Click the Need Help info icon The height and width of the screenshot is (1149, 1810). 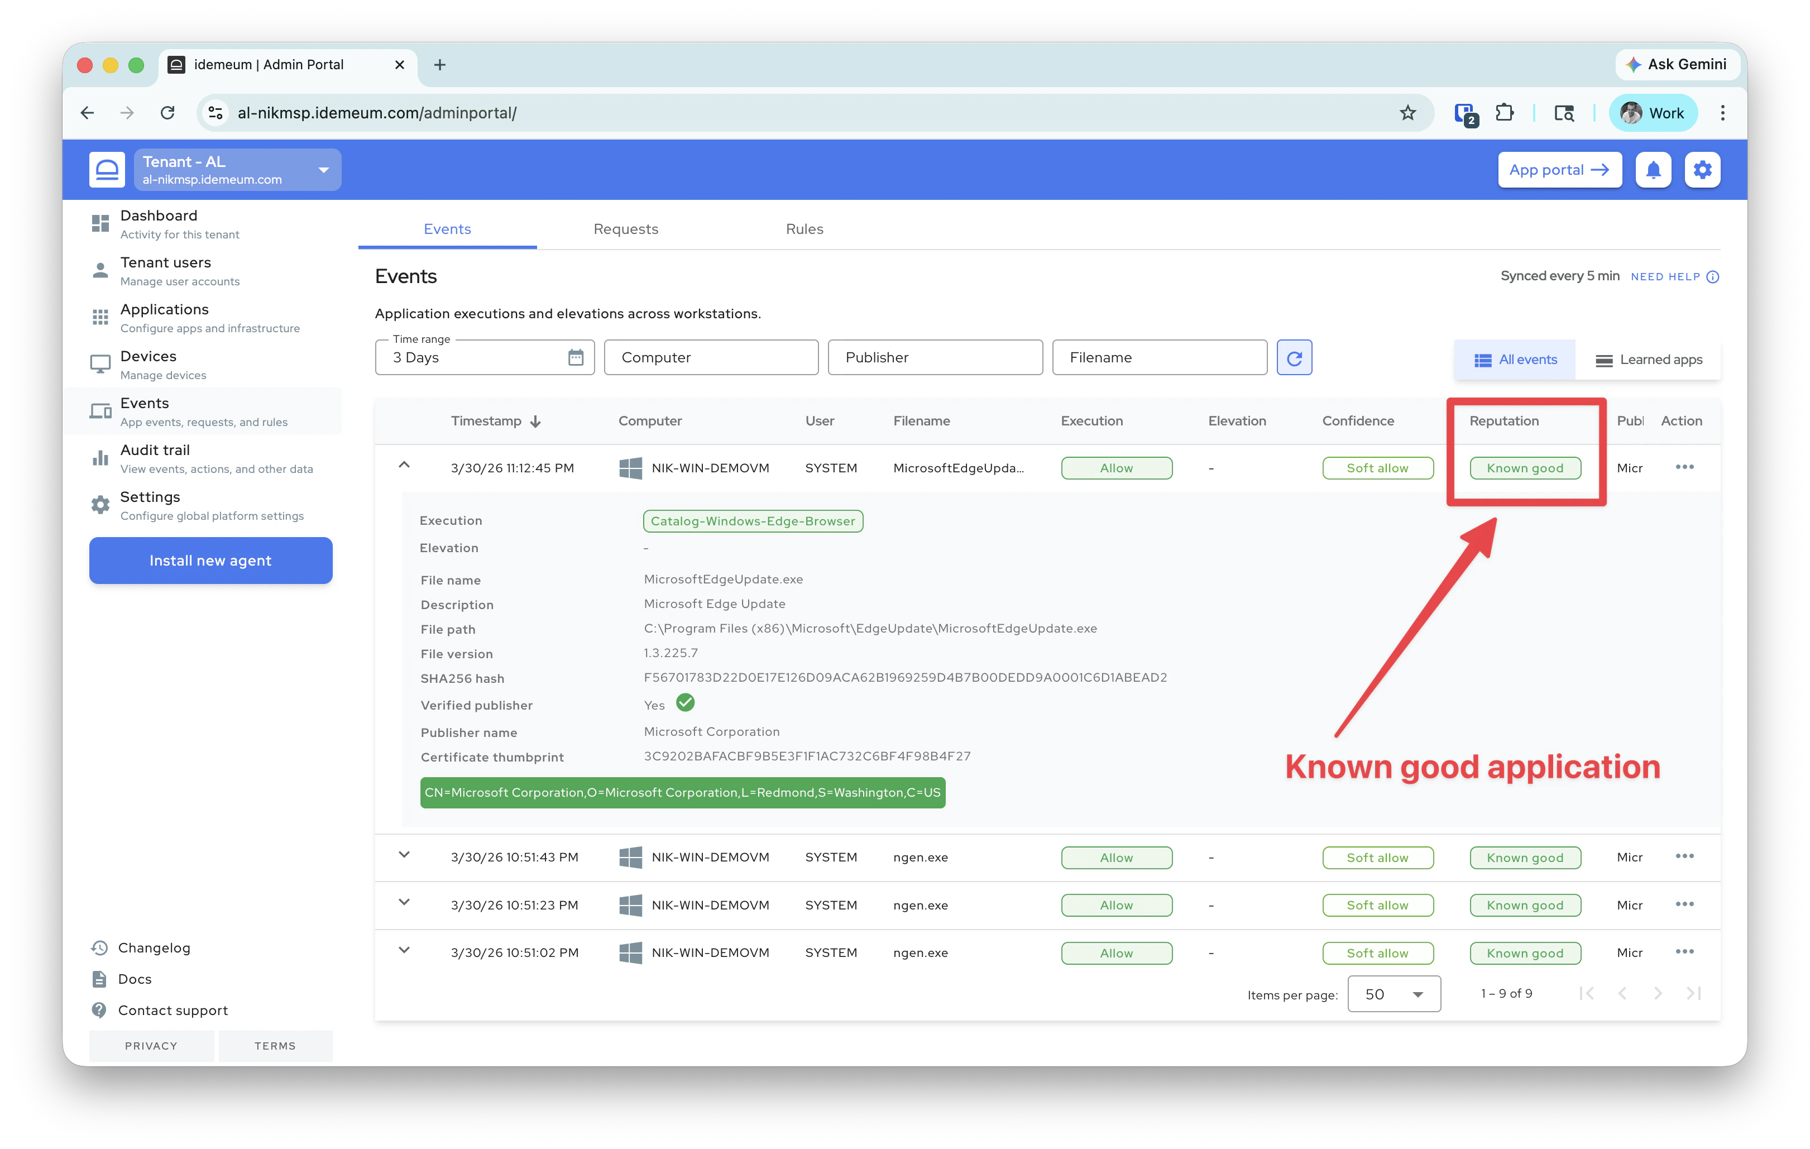(1713, 276)
